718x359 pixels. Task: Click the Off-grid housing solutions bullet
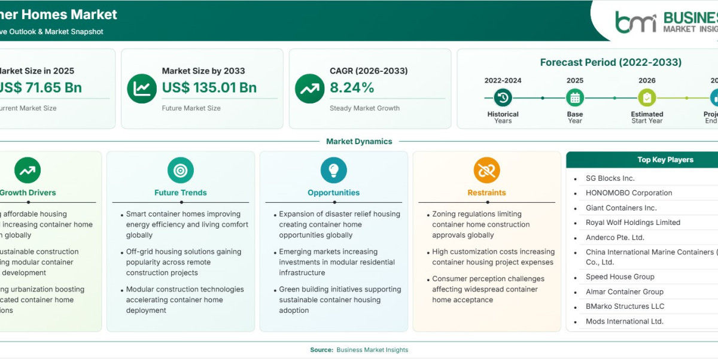(184, 262)
